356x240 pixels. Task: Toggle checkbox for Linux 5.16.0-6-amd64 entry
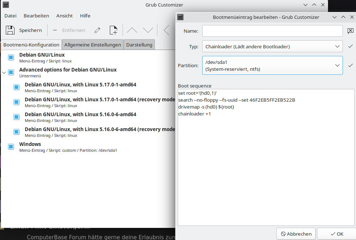pyautogui.click(x=16, y=117)
